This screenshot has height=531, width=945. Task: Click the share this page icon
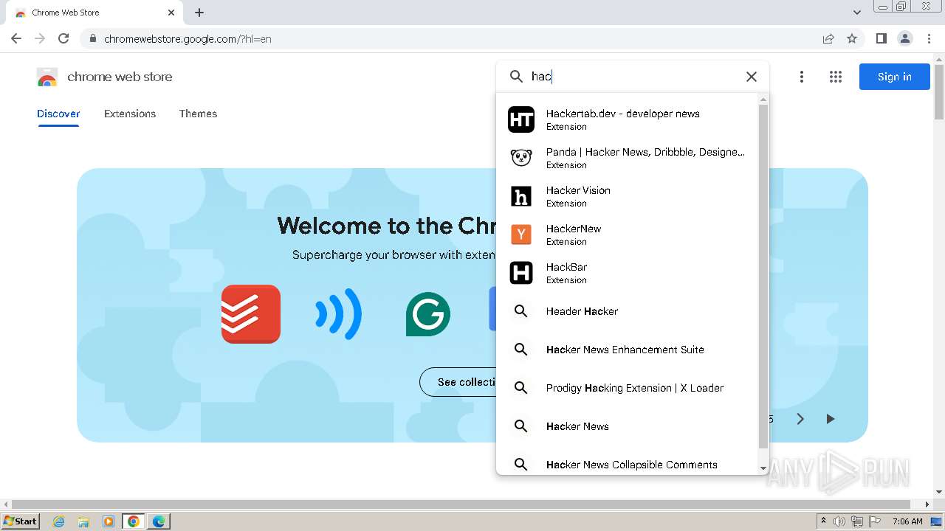point(828,38)
